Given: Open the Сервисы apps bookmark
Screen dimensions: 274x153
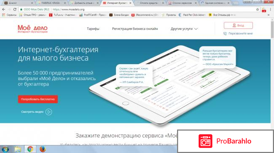Looking at the screenshot, I should point(9,15).
